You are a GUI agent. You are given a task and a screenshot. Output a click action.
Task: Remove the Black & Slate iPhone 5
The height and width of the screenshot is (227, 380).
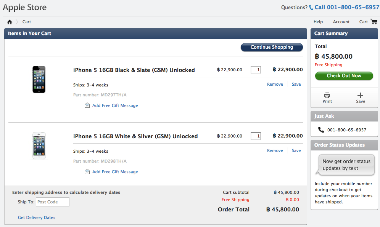point(275,85)
